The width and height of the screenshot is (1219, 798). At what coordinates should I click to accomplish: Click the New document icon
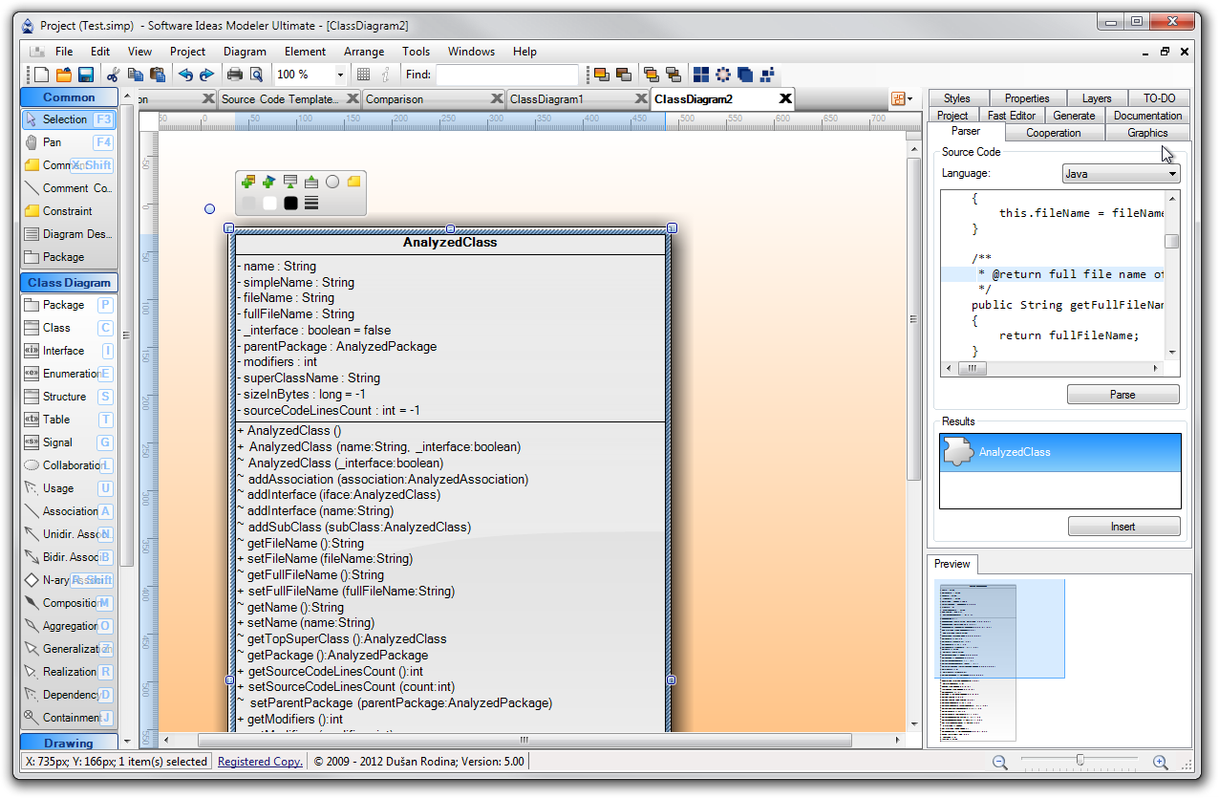pos(41,75)
